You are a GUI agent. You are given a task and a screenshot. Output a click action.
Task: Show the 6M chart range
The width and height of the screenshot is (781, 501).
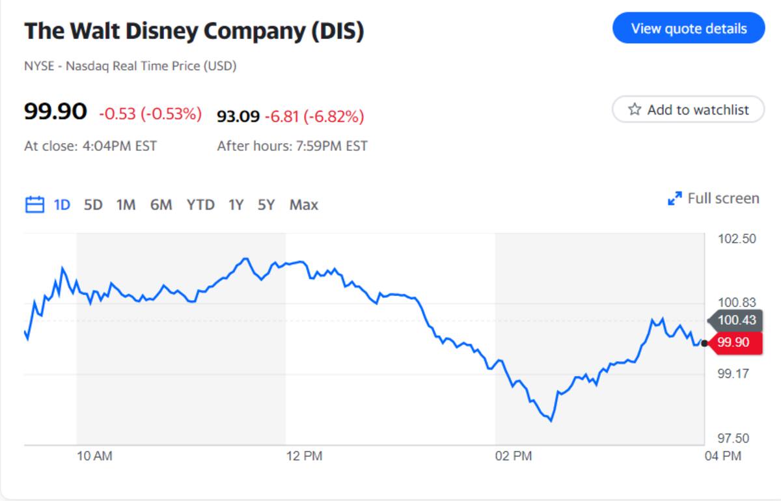click(161, 205)
